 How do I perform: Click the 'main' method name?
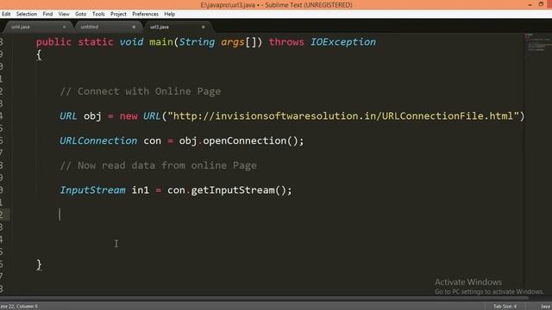[161, 42]
